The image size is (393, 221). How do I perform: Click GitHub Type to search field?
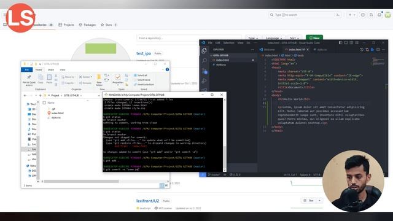pos(305,15)
